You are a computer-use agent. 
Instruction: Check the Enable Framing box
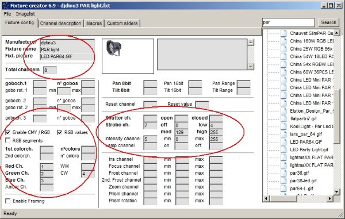[8, 201]
